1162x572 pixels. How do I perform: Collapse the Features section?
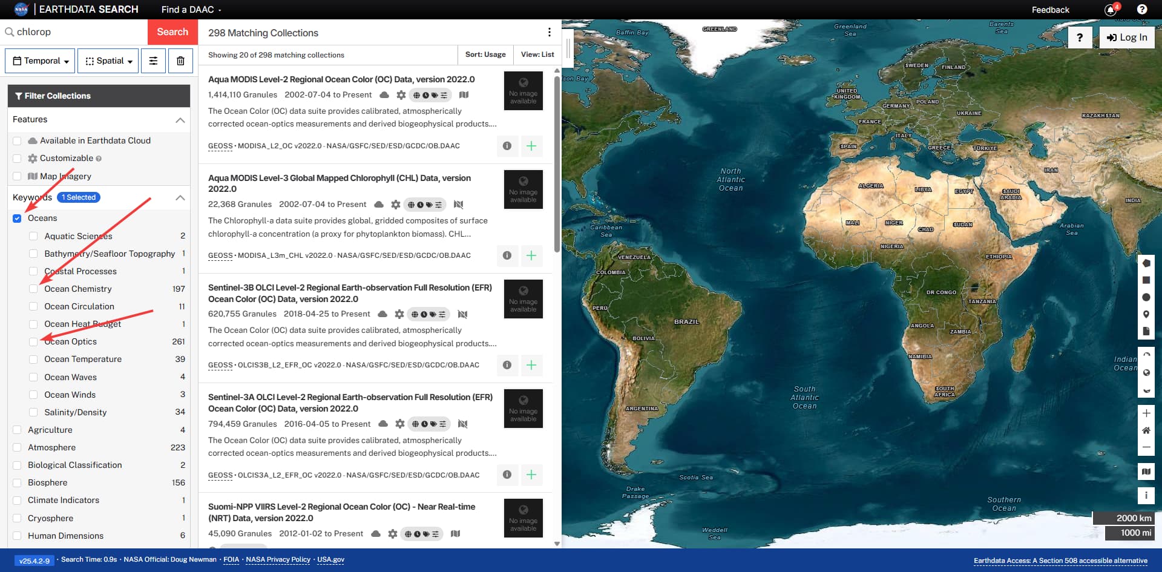point(180,120)
